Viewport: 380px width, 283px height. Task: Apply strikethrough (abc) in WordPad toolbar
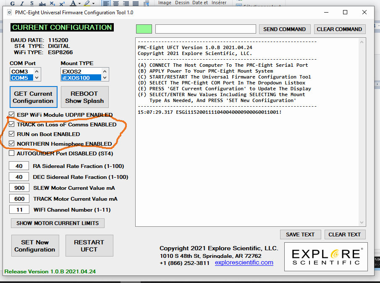point(42,3)
